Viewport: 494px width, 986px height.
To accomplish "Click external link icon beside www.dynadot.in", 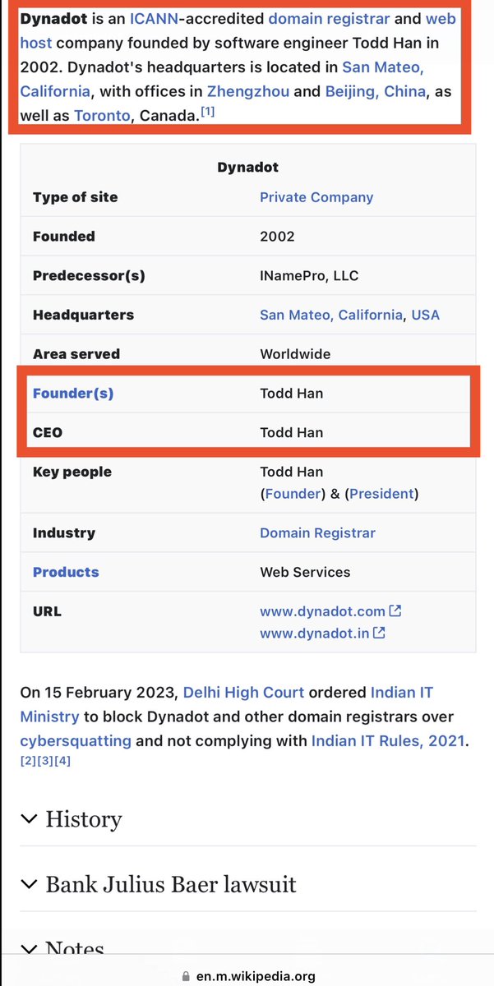I will 380,633.
